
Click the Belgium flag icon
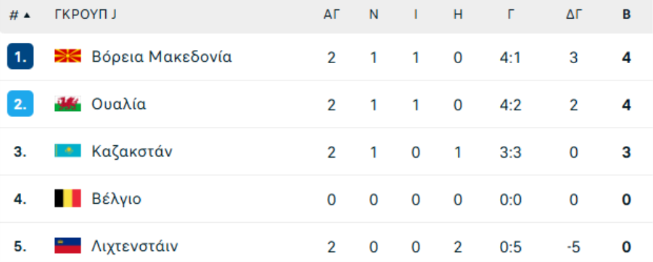[x=67, y=199]
